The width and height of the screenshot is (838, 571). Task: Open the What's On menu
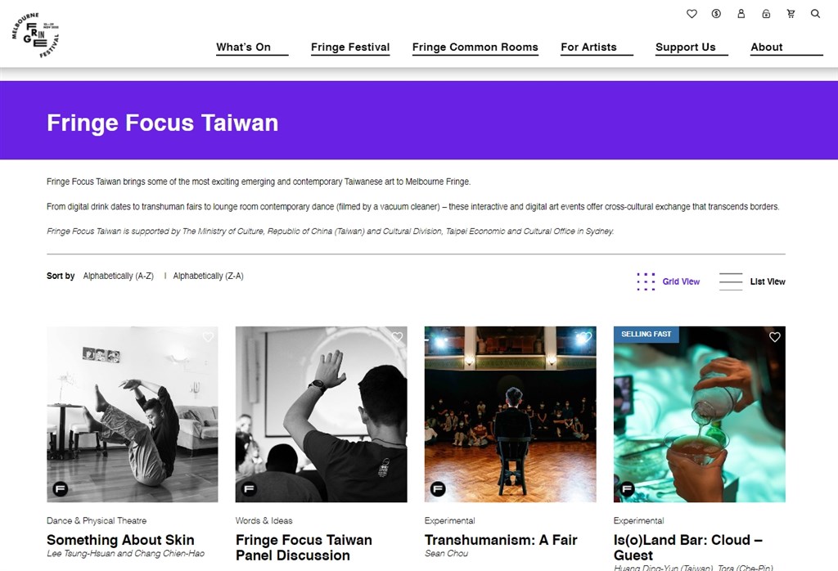pyautogui.click(x=243, y=47)
